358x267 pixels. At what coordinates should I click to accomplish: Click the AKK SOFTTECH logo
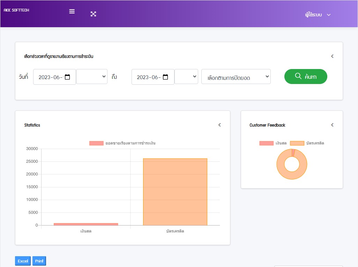click(16, 10)
